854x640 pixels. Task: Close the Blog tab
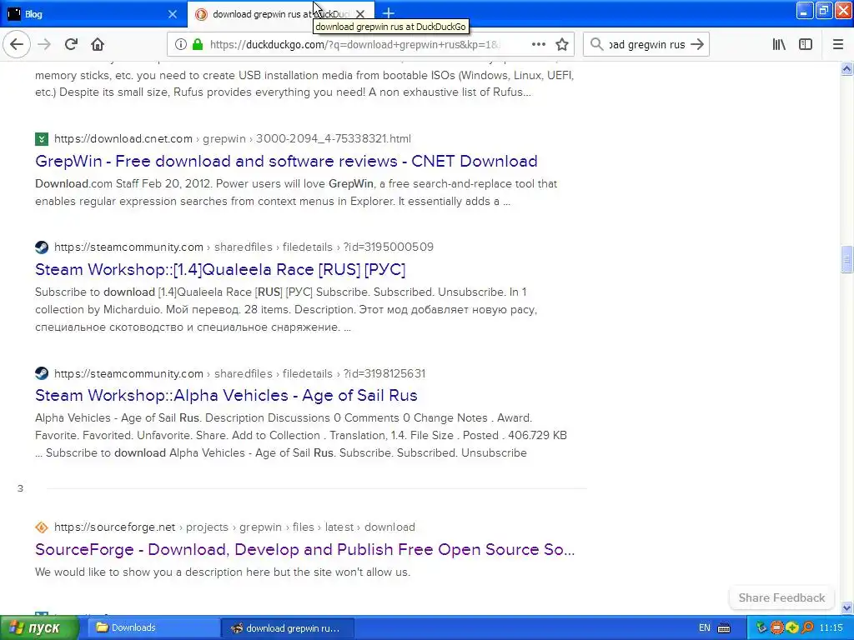(173, 14)
